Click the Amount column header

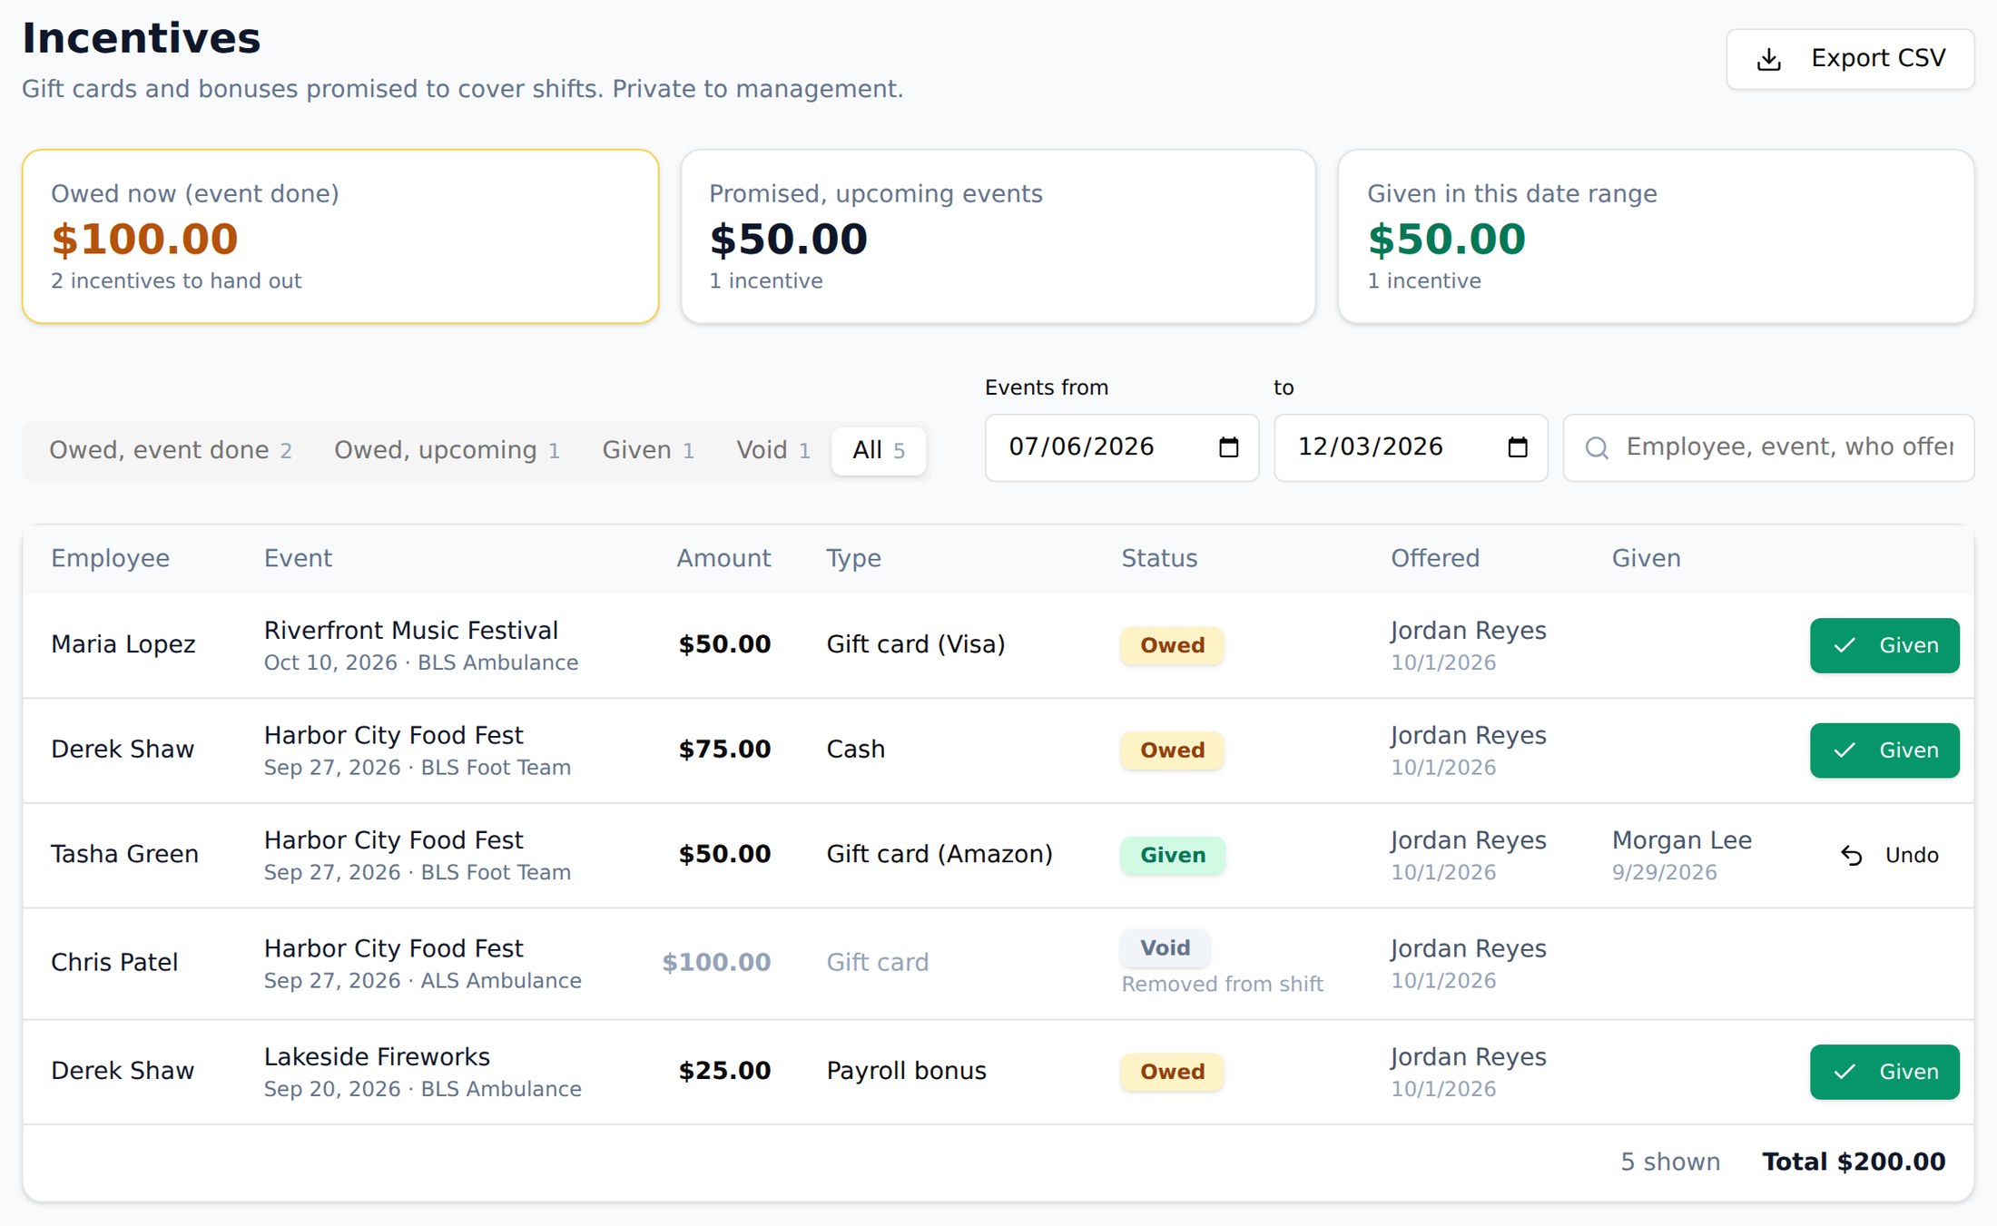[723, 558]
